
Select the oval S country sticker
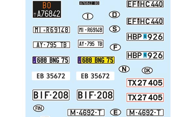pos(115,29)
